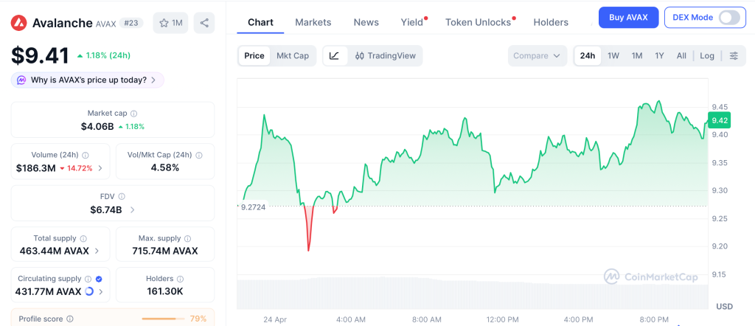
Task: Select the 1W time range
Action: [x=613, y=55]
